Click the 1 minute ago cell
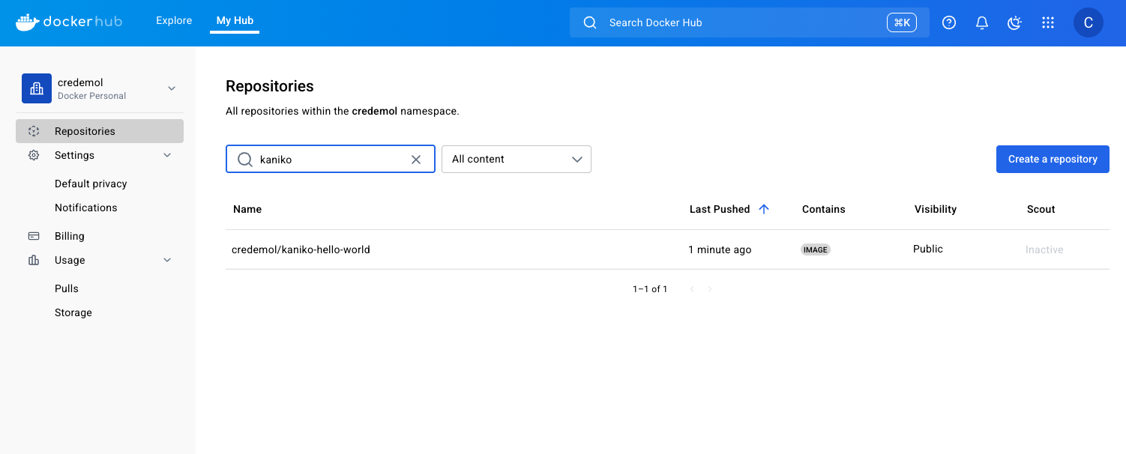The height and width of the screenshot is (454, 1126). point(720,249)
